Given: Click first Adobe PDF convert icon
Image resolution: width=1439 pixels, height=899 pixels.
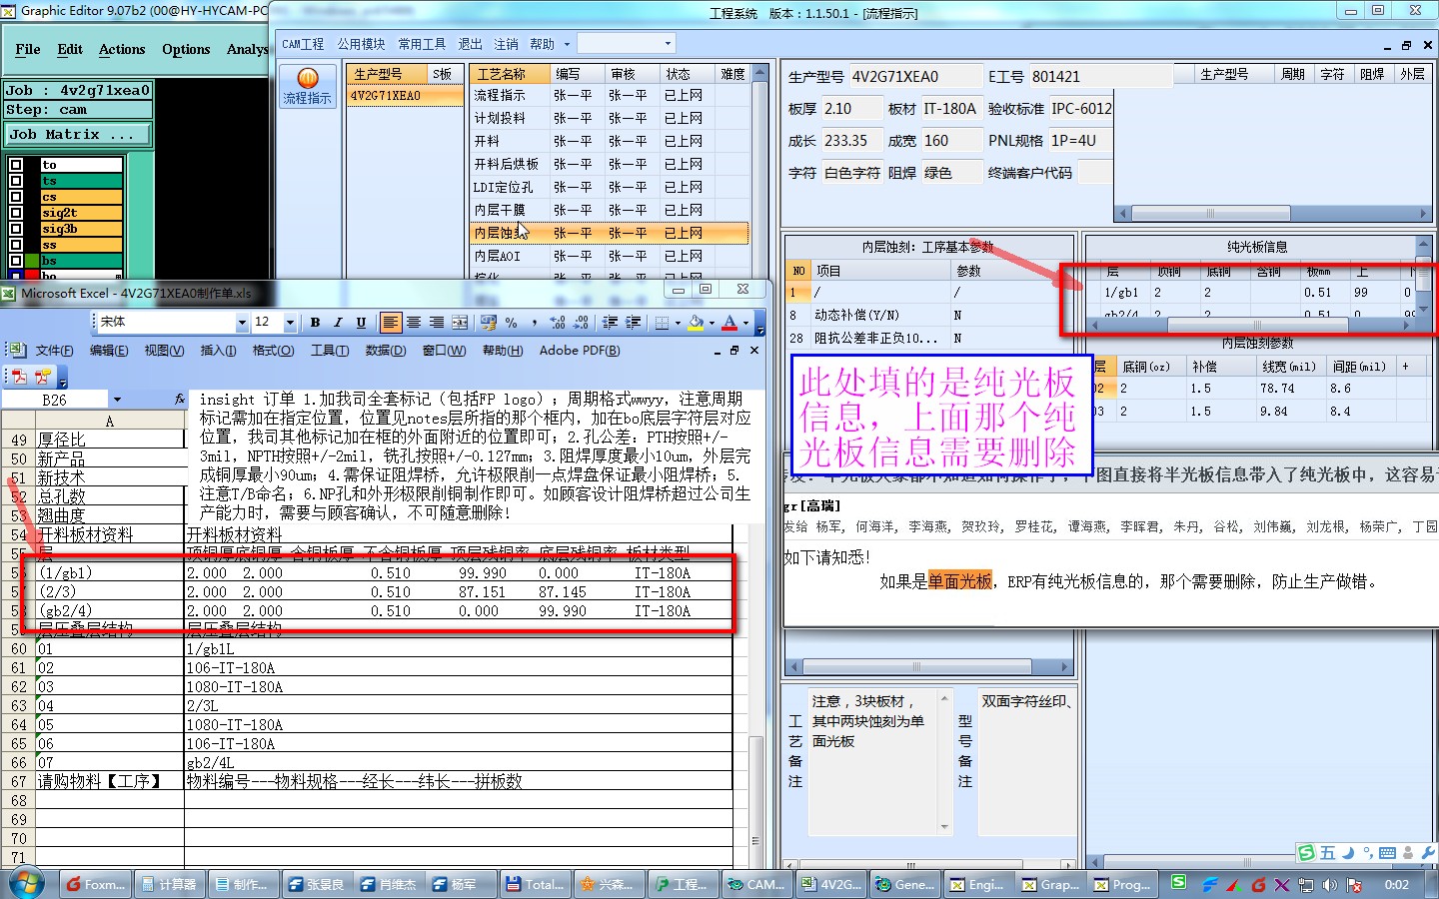Looking at the screenshot, I should [x=19, y=377].
